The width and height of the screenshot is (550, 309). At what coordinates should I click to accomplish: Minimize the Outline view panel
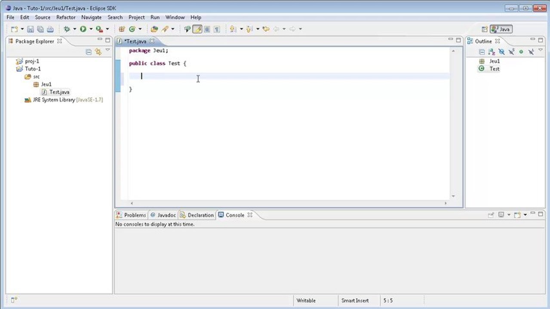(x=533, y=39)
